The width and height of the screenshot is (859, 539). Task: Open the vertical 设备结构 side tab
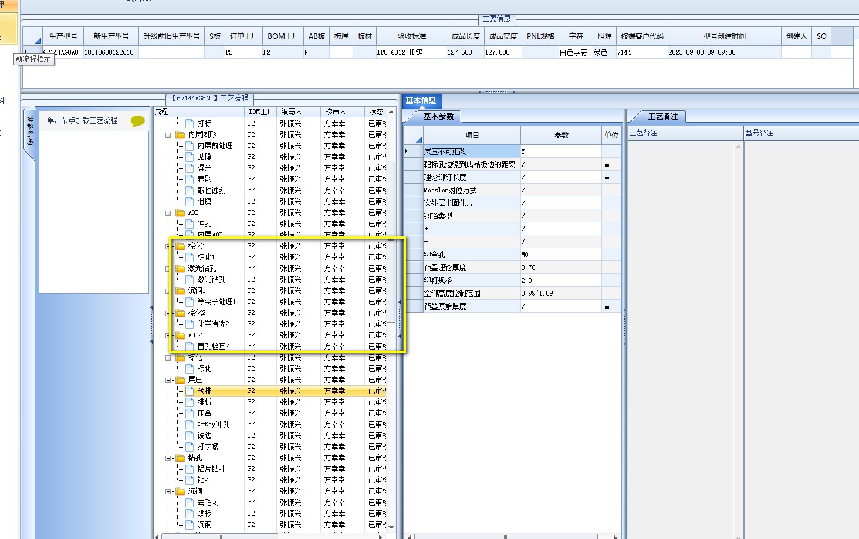coord(30,130)
